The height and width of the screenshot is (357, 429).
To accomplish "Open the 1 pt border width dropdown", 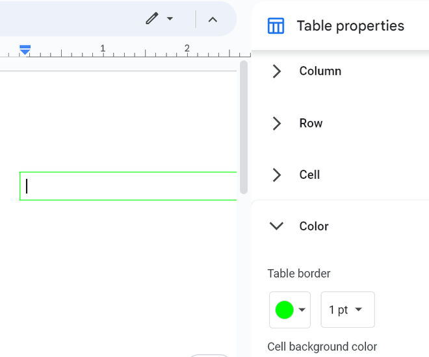I will tap(347, 310).
